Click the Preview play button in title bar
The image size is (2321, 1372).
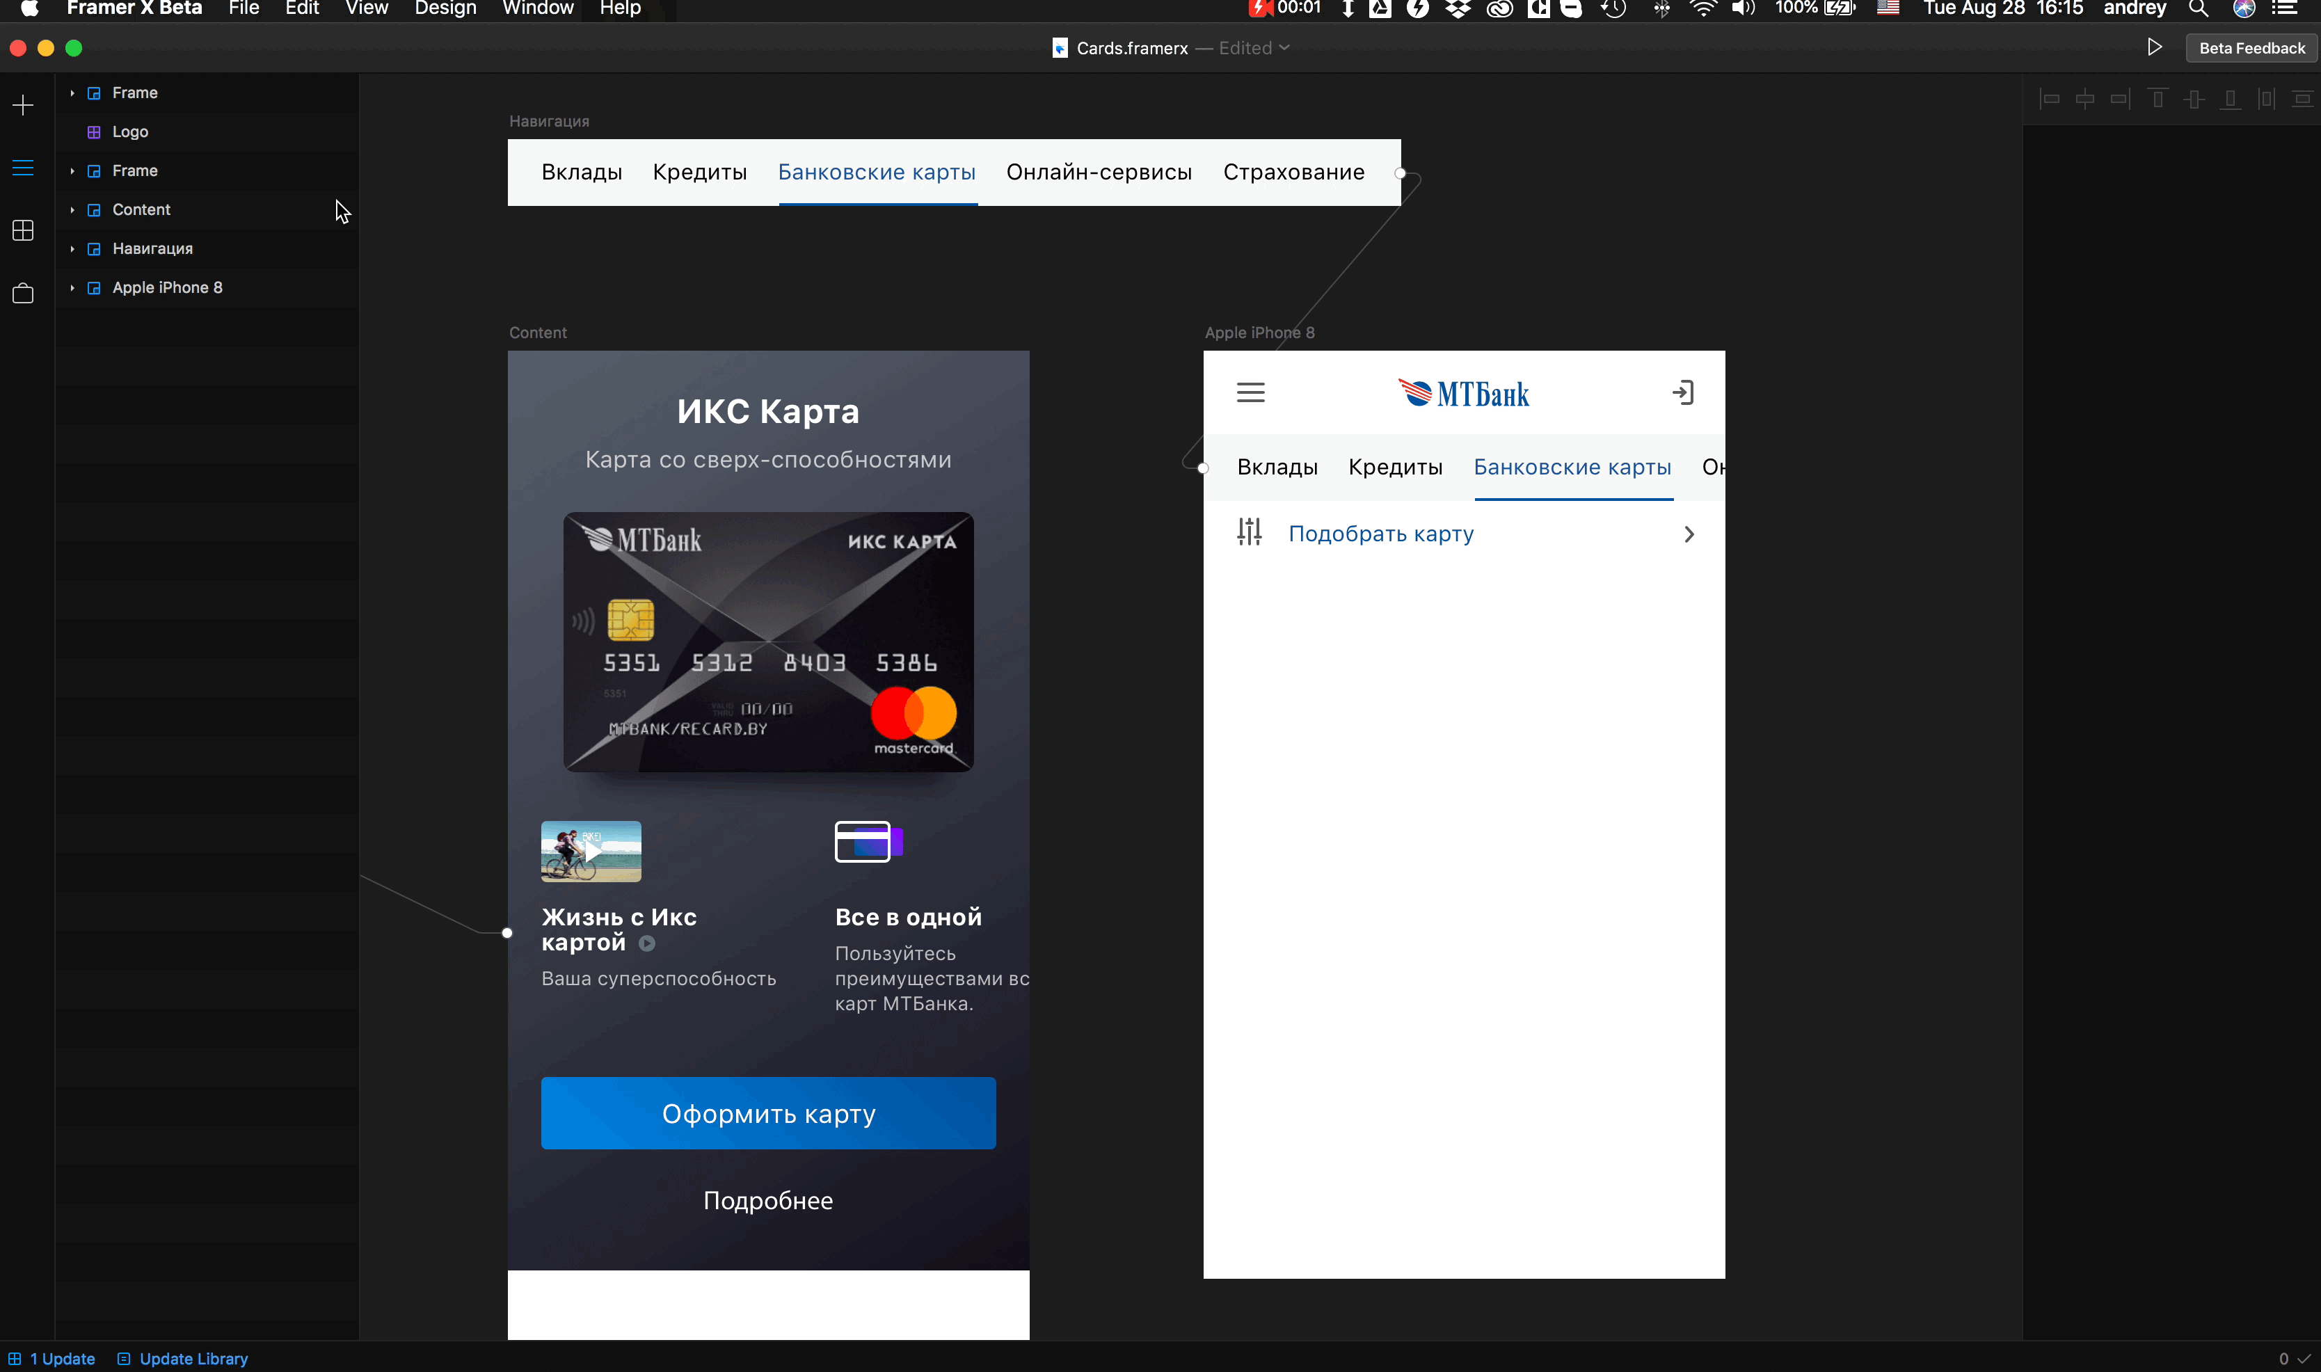click(2155, 47)
